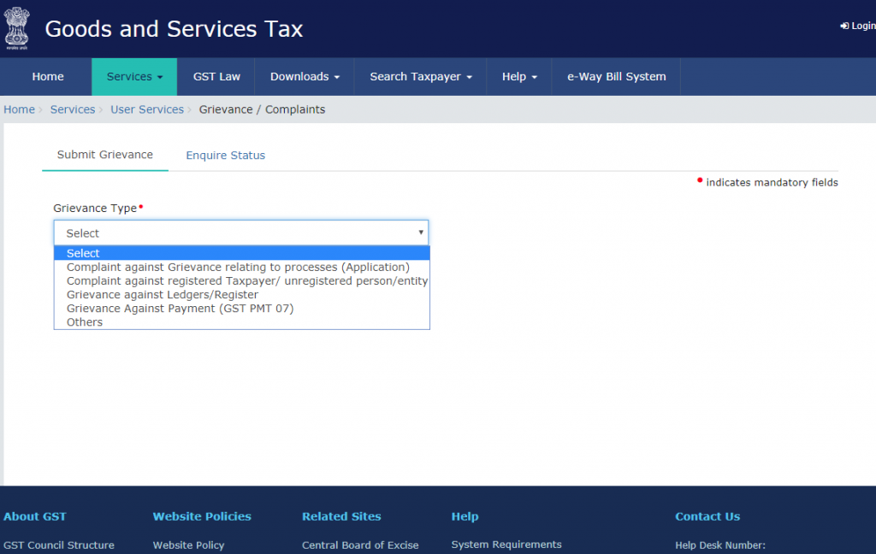Open the Search Taxpayer dropdown
Image resolution: width=876 pixels, height=554 pixels.
(419, 76)
